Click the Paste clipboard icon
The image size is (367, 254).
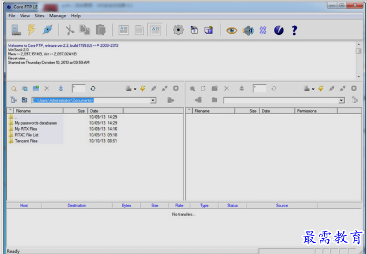click(101, 30)
